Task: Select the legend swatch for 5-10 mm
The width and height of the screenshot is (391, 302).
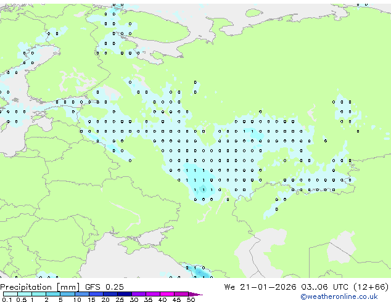Action: [67, 294]
